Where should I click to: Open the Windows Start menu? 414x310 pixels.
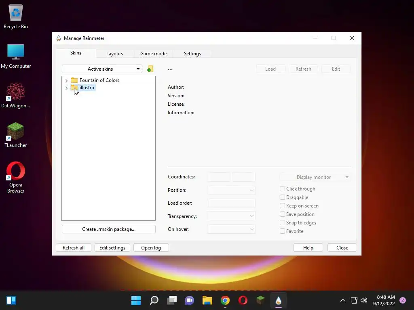136,300
